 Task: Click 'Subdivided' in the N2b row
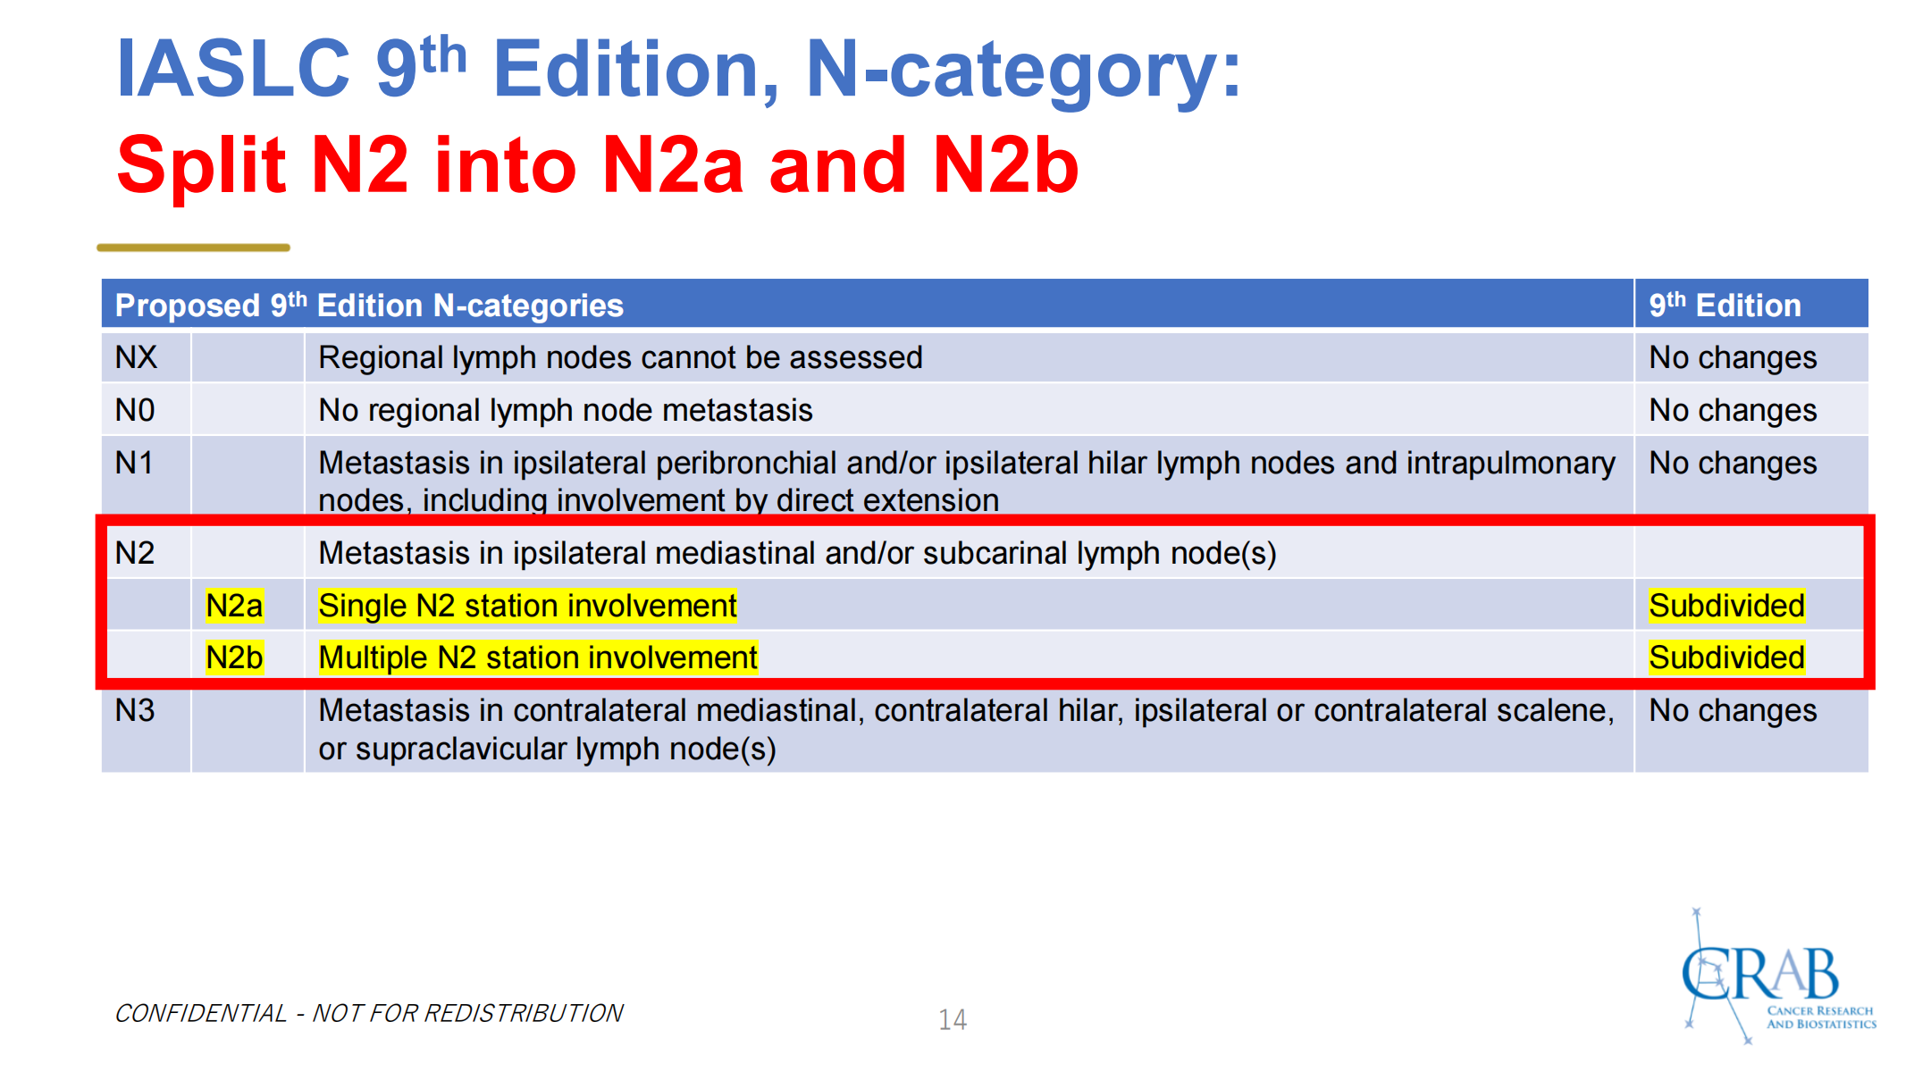point(1726,657)
